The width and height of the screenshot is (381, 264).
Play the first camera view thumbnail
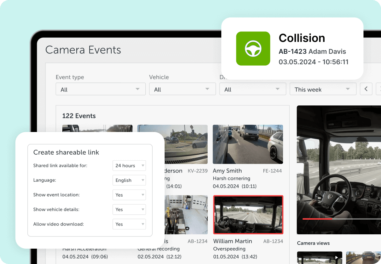pos(319,258)
